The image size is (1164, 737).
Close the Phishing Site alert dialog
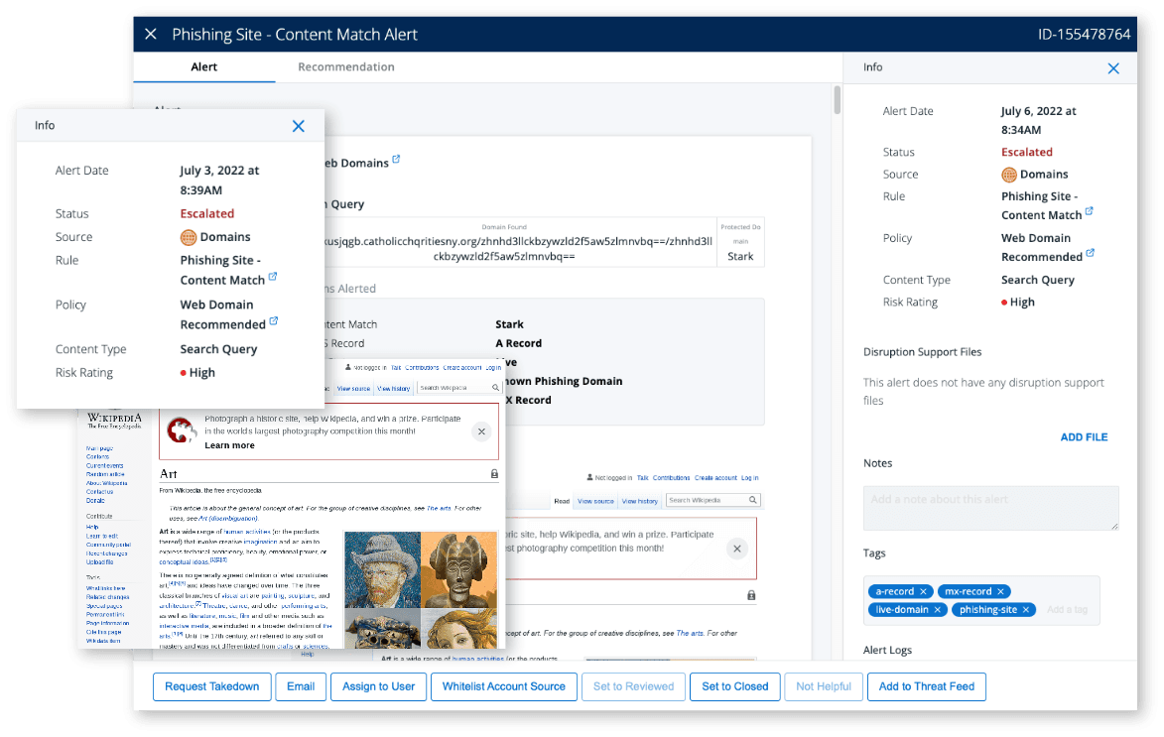[151, 34]
